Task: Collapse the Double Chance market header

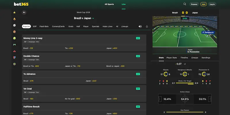Action: click(84, 58)
